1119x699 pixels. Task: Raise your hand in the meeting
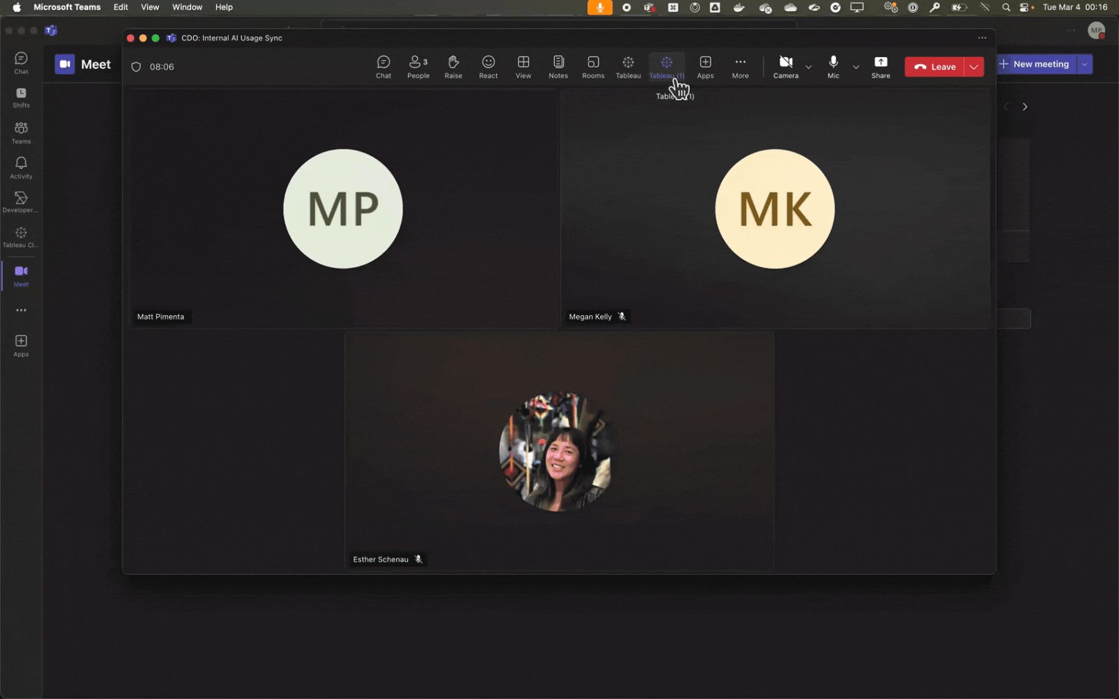click(453, 67)
